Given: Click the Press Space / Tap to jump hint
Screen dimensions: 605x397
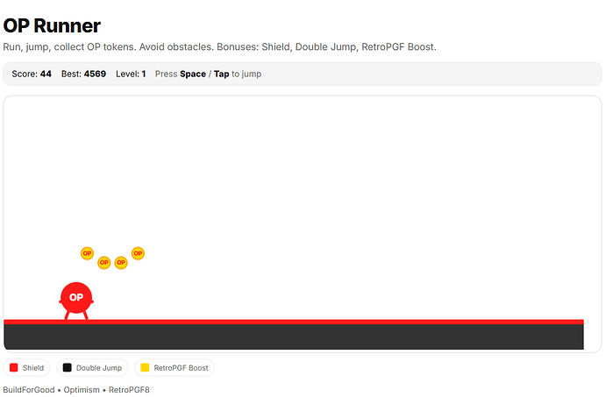Looking at the screenshot, I should [x=209, y=74].
